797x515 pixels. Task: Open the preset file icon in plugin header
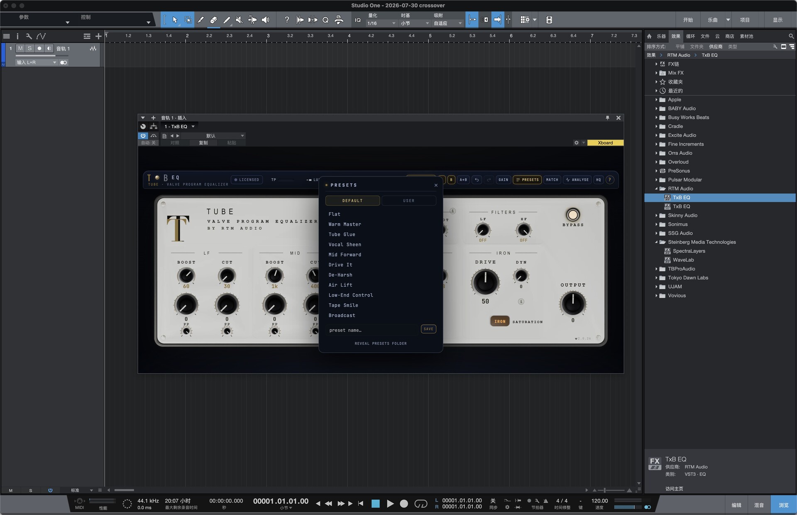click(x=164, y=136)
